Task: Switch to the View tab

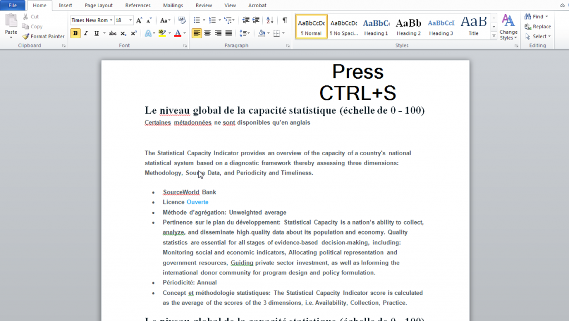Action: pos(230,6)
